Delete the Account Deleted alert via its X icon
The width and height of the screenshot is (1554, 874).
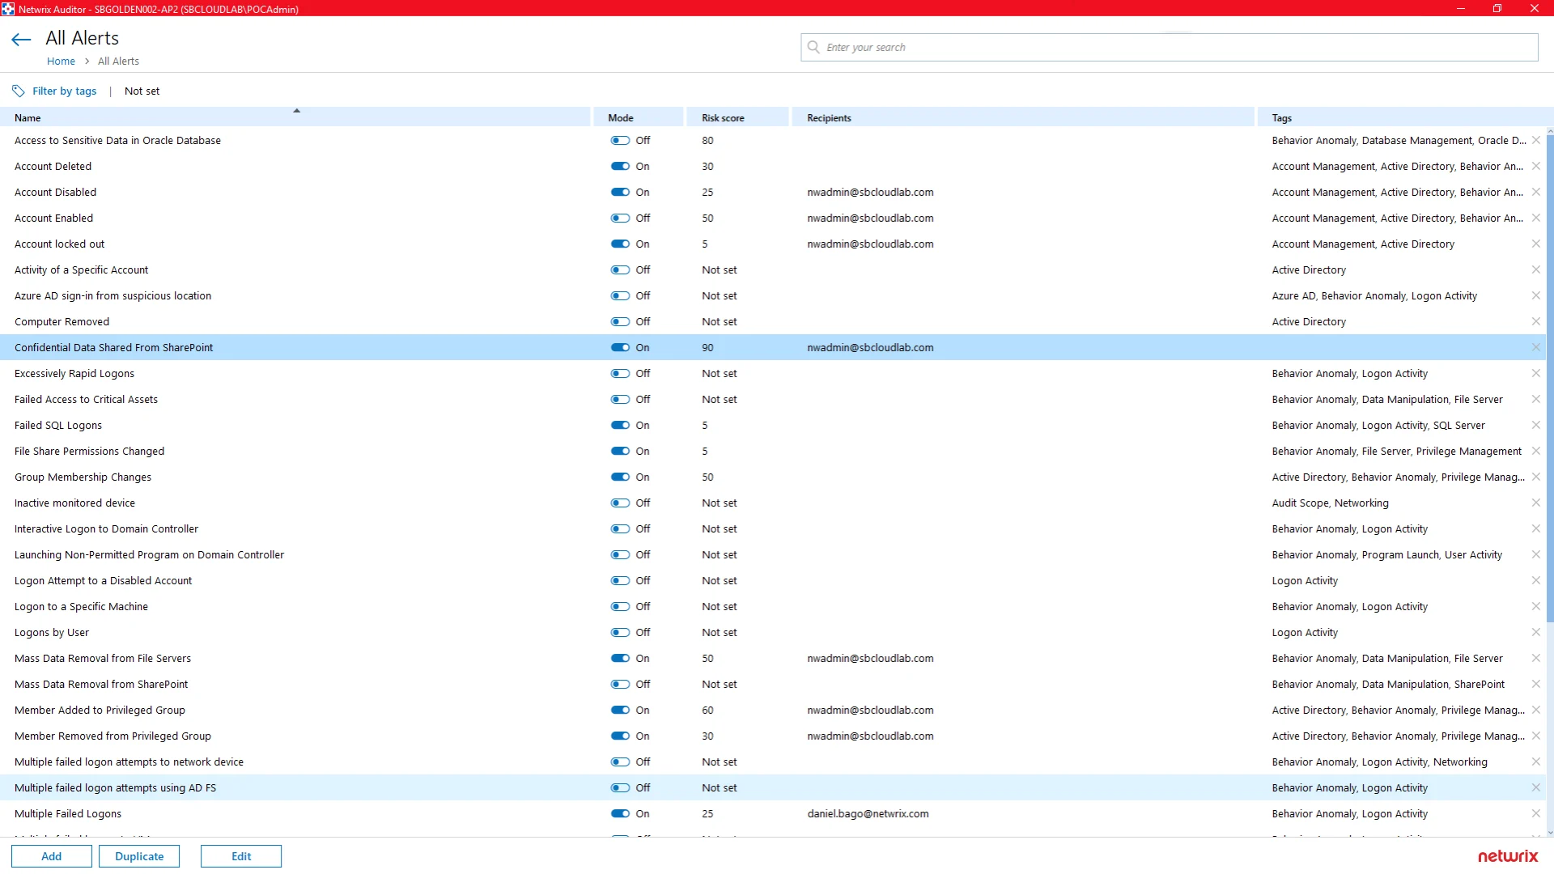(x=1535, y=166)
